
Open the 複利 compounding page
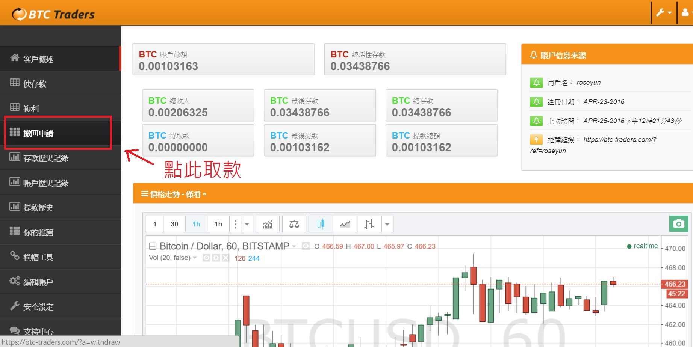click(61, 109)
